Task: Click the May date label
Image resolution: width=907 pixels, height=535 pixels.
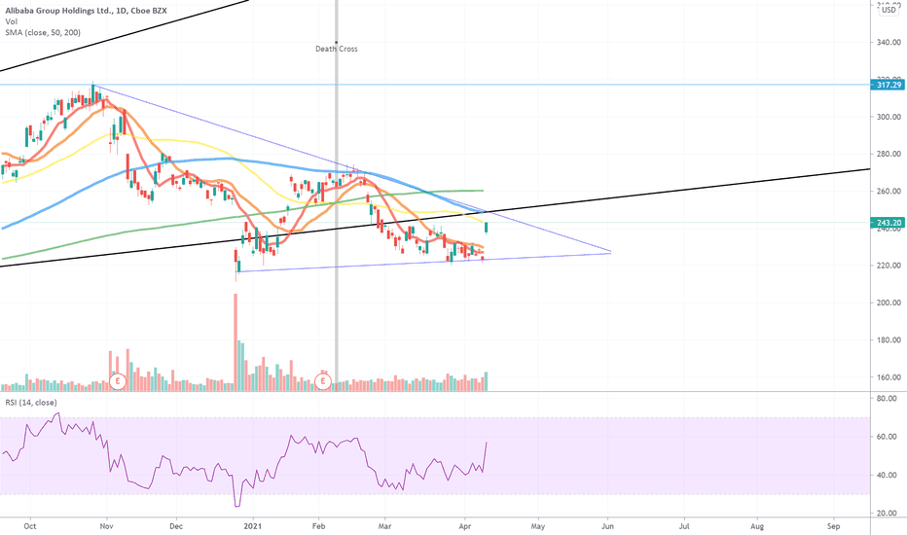Action: (538, 526)
